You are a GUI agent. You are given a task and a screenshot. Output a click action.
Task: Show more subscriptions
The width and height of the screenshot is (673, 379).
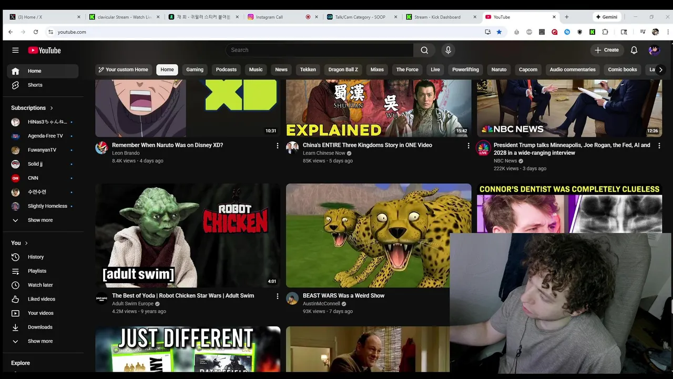coord(43,220)
